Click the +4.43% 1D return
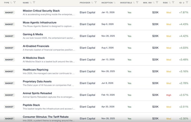191x122 pixels. [184, 24]
